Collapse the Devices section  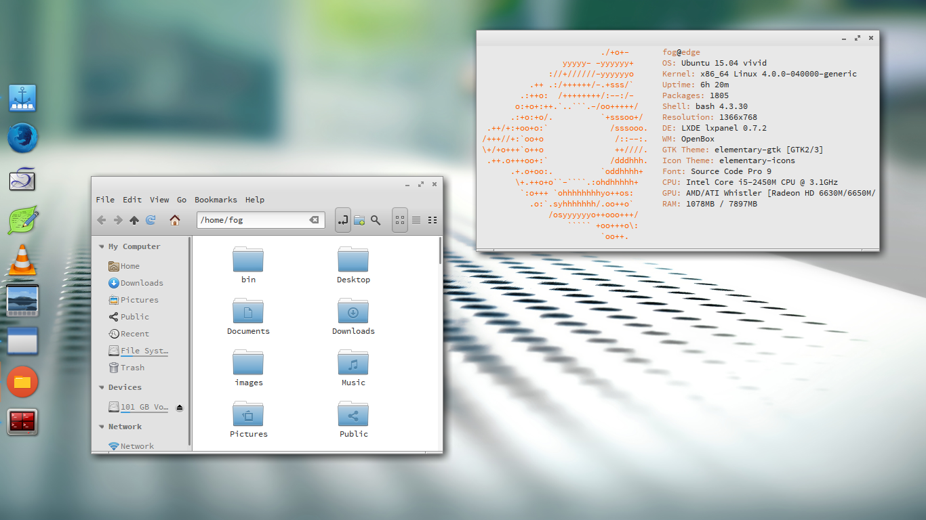[x=102, y=388]
